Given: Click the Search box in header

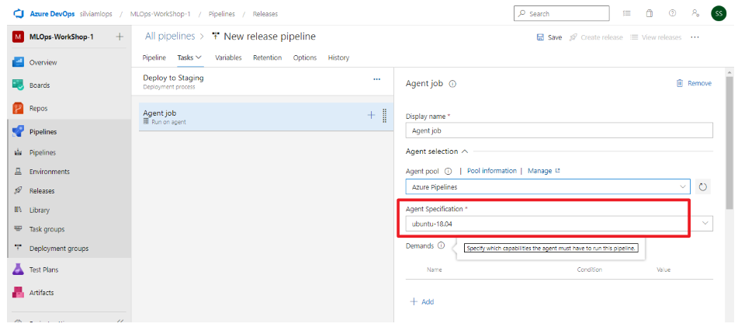Looking at the screenshot, I should [x=562, y=14].
